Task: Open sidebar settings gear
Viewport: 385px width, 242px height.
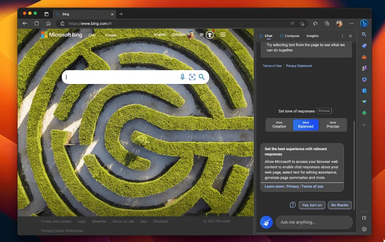Action: coord(364,229)
